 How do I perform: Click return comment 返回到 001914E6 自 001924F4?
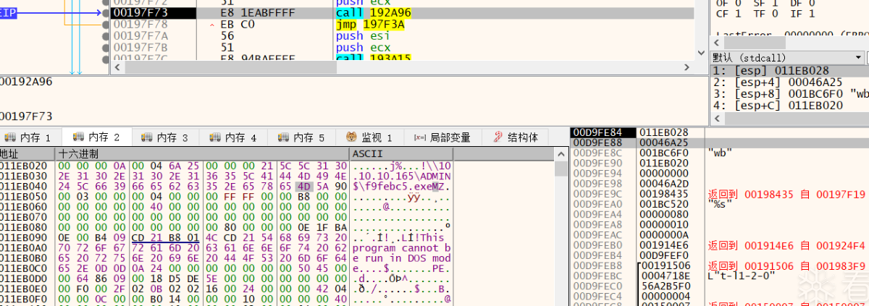[786, 245]
